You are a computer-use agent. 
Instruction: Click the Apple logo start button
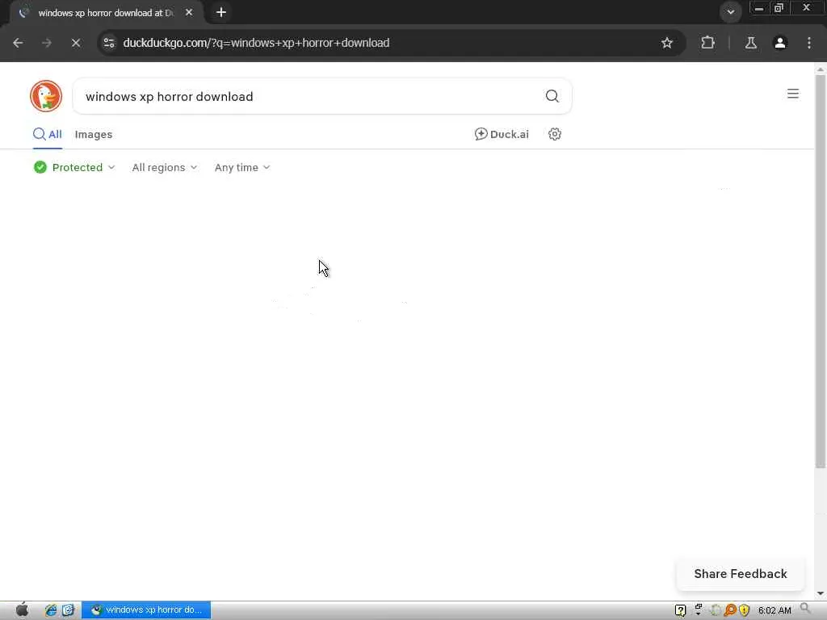[x=22, y=610]
